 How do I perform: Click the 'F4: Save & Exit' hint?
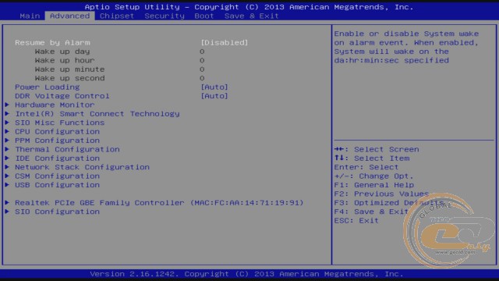371,212
